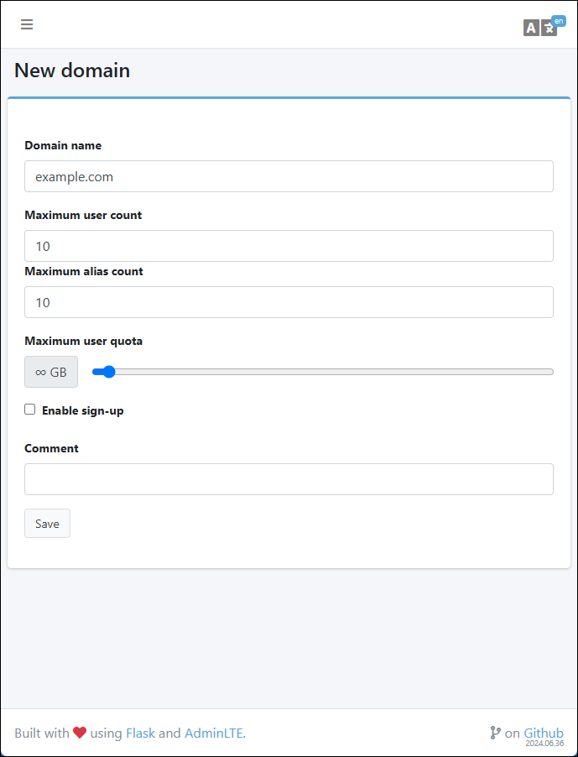This screenshot has height=757, width=578.
Task: Open the Flask link in footer
Action: point(140,733)
